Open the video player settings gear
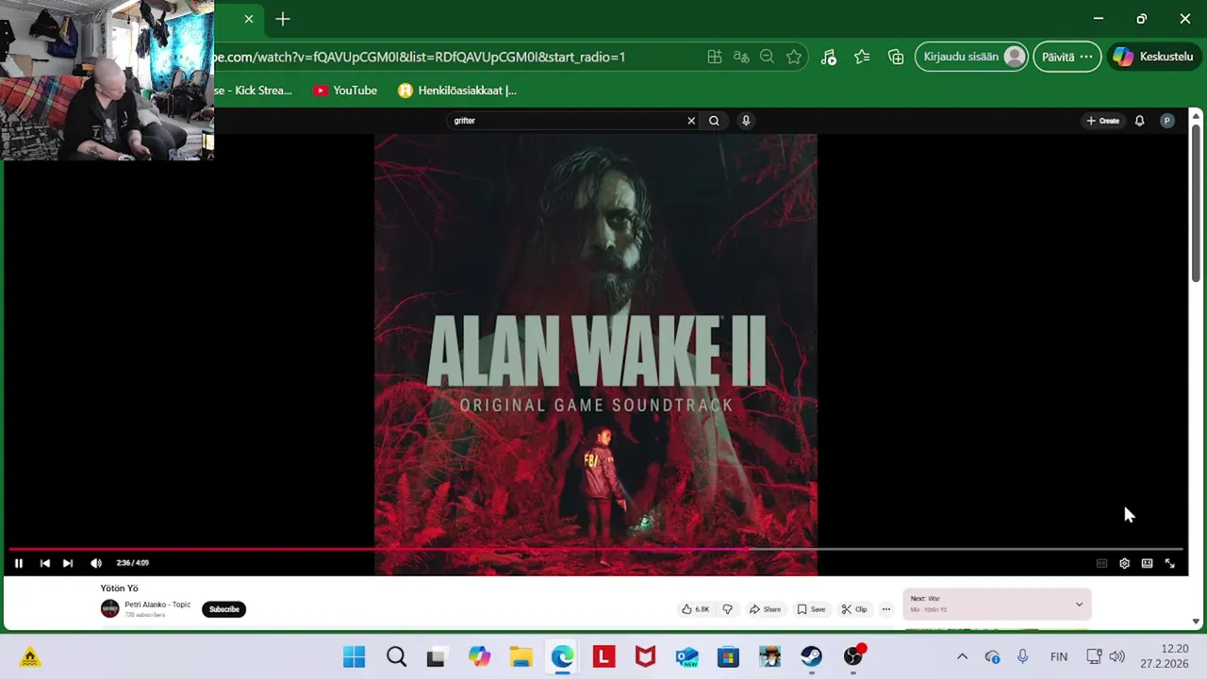 coord(1124,563)
